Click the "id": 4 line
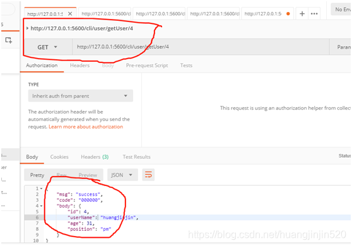352x246 pixels. tap(78, 211)
